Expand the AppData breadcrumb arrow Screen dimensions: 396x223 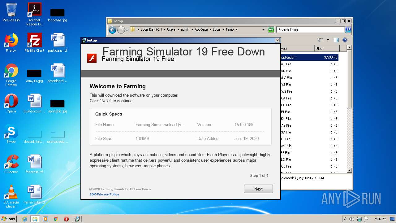coord(210,30)
